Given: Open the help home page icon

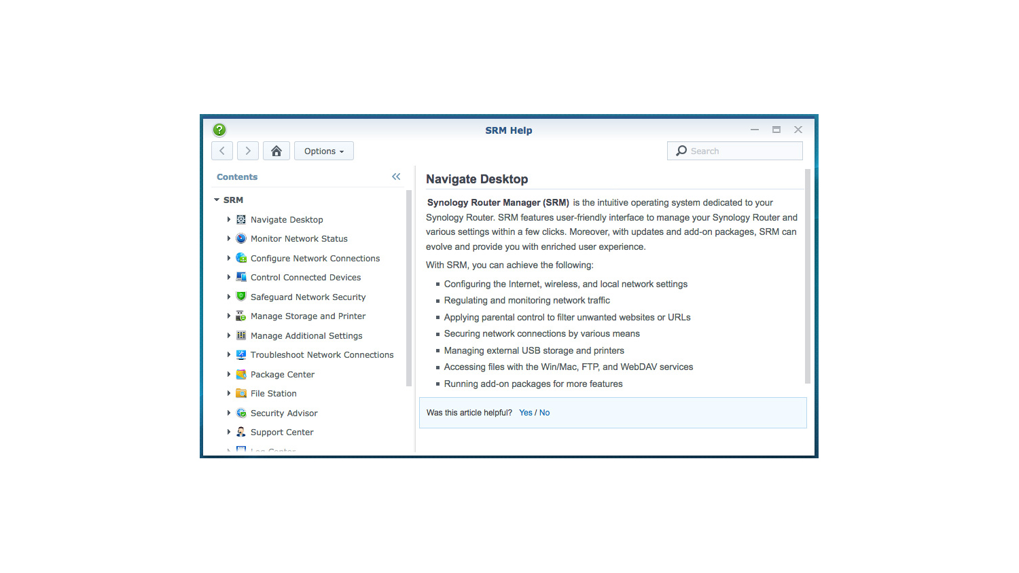Looking at the screenshot, I should point(276,151).
